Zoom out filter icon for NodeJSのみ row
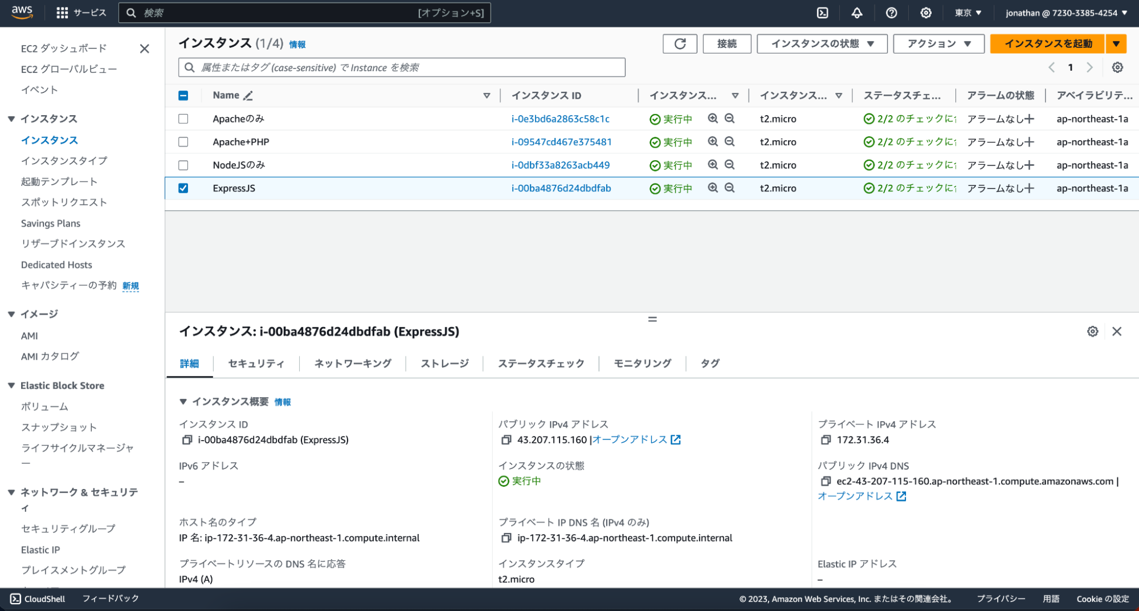1139x611 pixels. tap(729, 165)
